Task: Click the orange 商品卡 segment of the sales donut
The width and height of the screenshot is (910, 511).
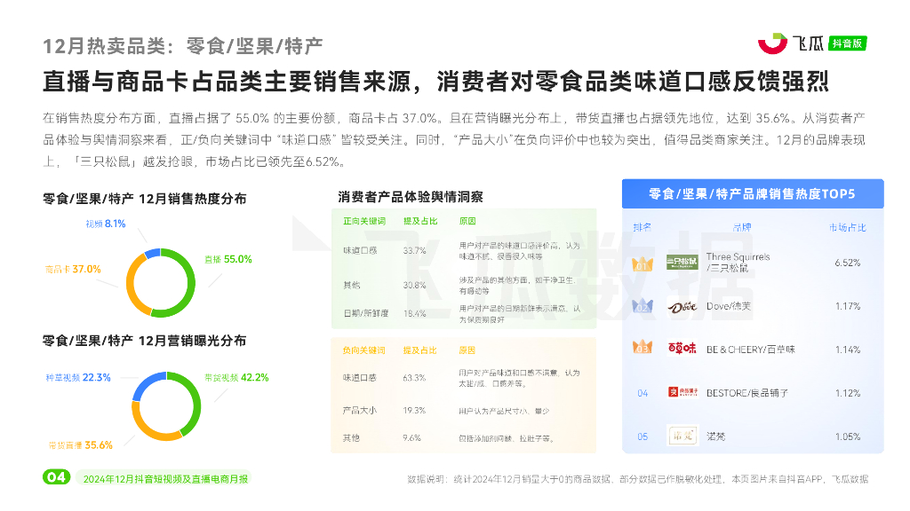Action: tap(132, 283)
